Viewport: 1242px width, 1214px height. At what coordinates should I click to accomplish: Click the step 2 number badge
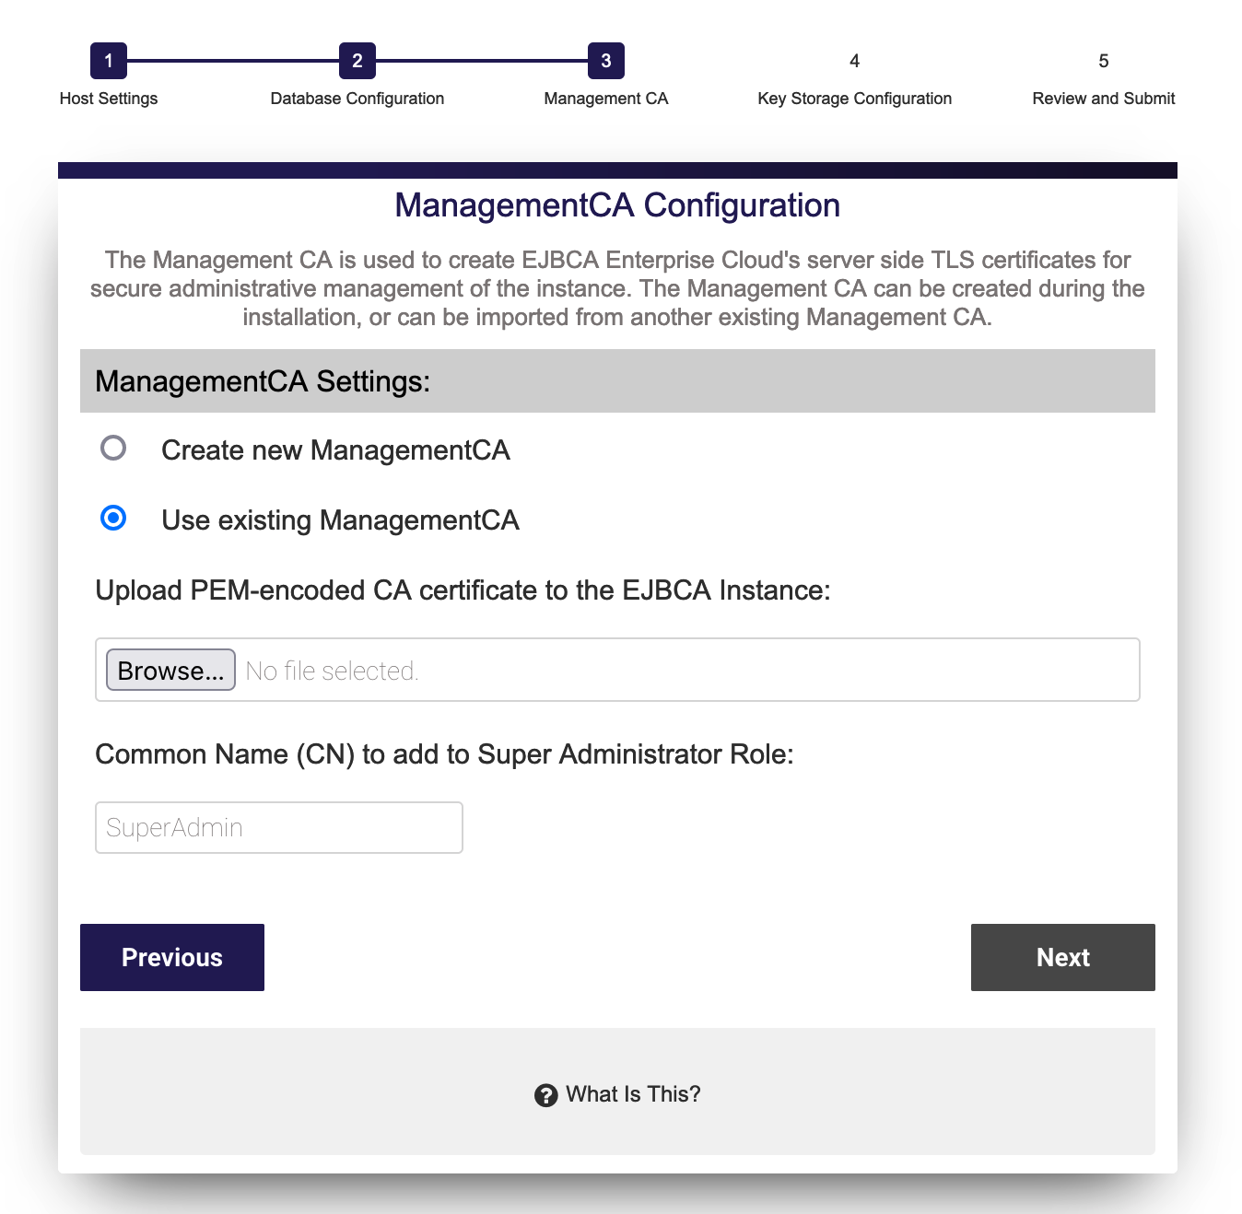357,61
